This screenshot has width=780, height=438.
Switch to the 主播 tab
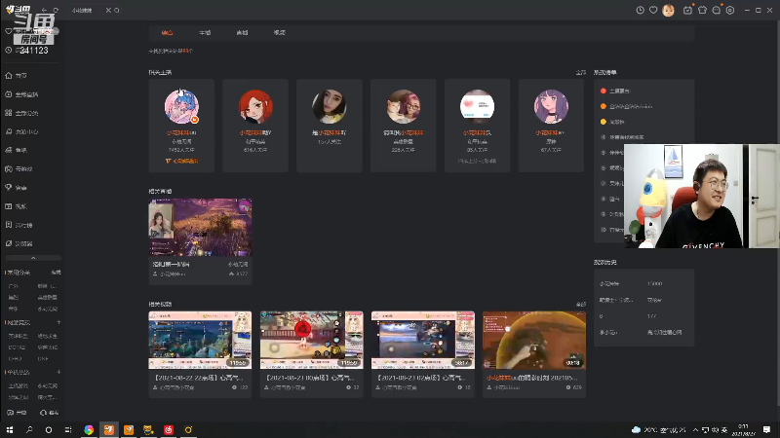pyautogui.click(x=205, y=33)
